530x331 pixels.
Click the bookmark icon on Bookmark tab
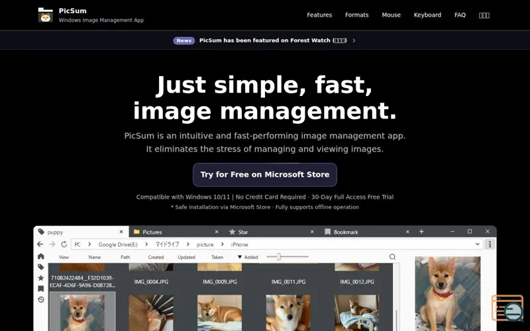click(x=327, y=232)
